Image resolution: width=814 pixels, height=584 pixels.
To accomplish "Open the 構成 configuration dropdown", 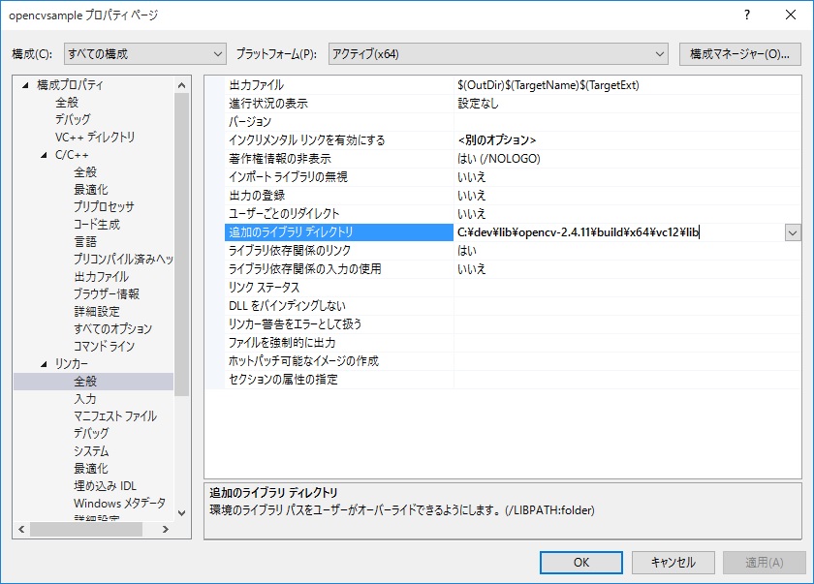I will pyautogui.click(x=144, y=54).
